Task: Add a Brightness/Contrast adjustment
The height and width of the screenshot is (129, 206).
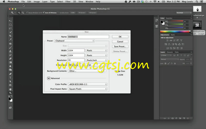Action: click(x=167, y=40)
